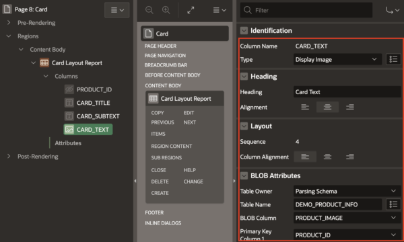Image resolution: width=404 pixels, height=242 pixels.
Task: Expand the Post-Rendering node
Action: coord(9,157)
